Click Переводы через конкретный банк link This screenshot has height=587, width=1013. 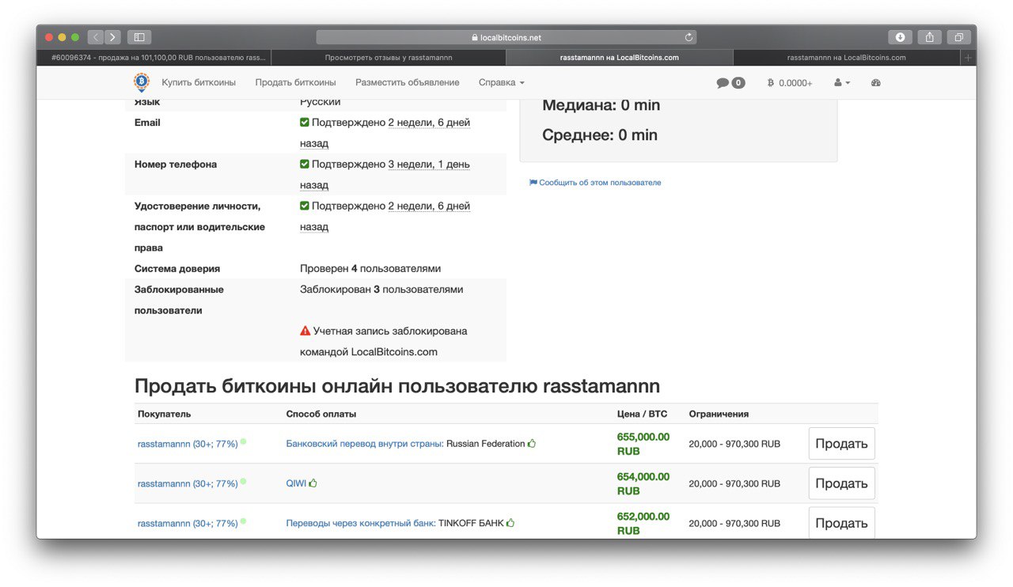pos(360,523)
